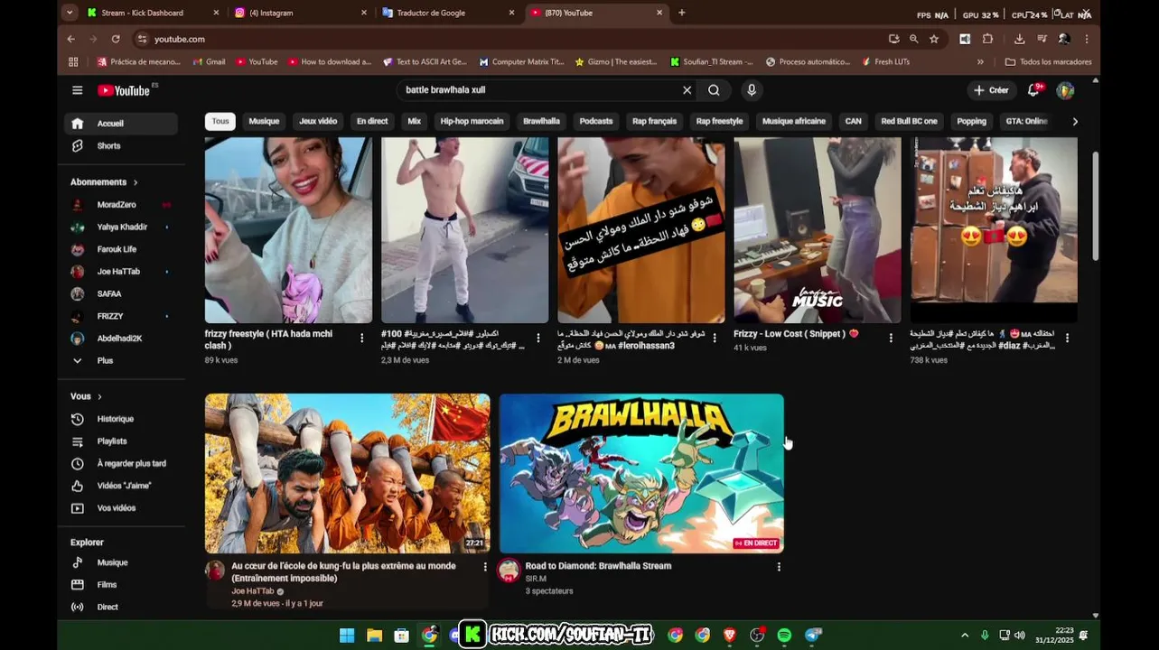The height and width of the screenshot is (650, 1159).
Task: Click the page vertical scrollbar
Action: coord(1096,206)
